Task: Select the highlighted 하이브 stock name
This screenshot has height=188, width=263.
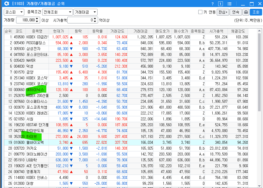Action: click(32, 137)
